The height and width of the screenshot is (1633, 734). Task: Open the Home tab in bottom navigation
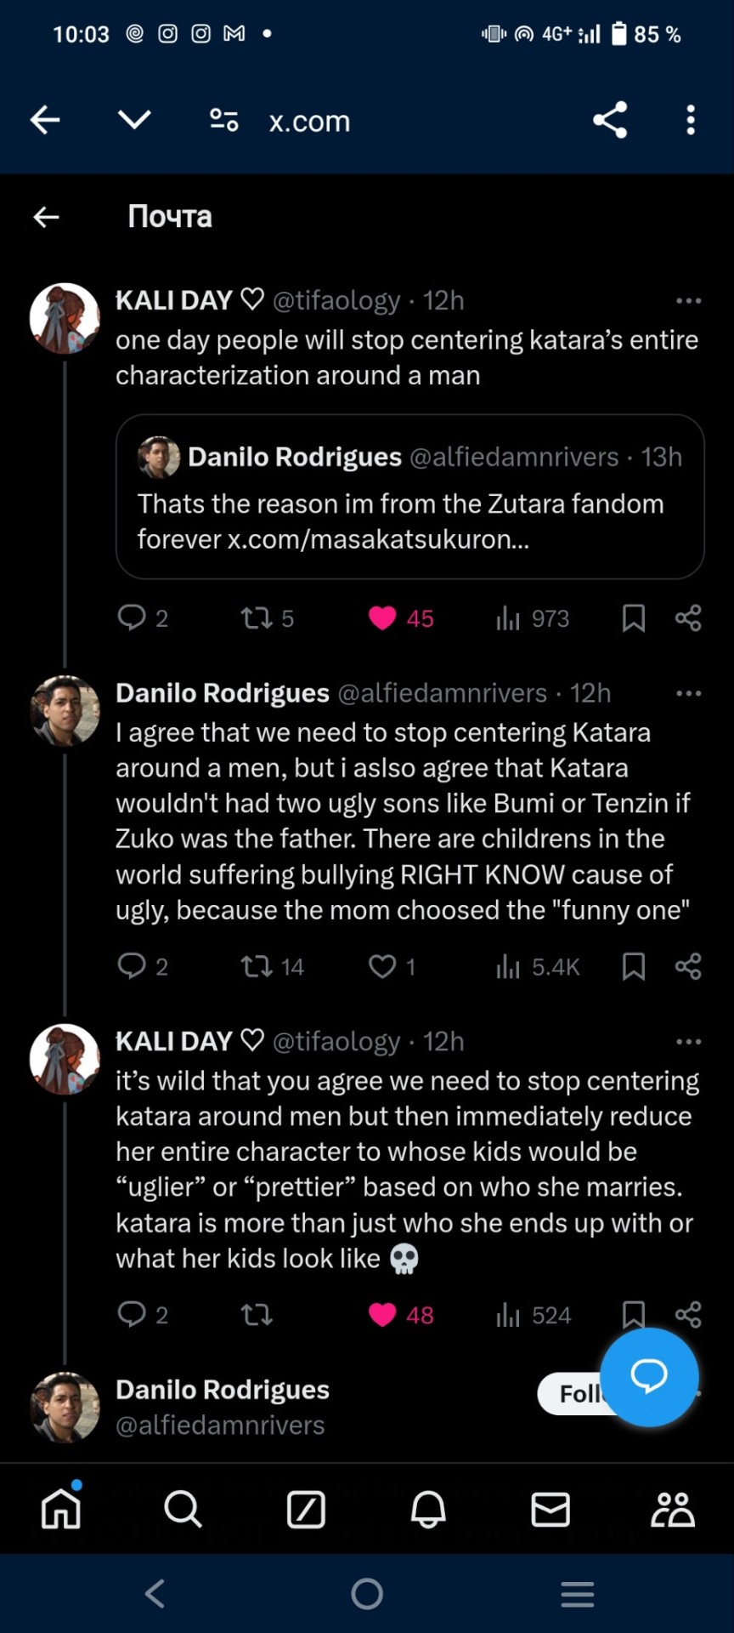pos(61,1510)
